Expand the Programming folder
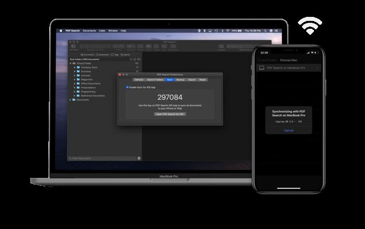Screen dimensions: 365x229 coord(74,92)
